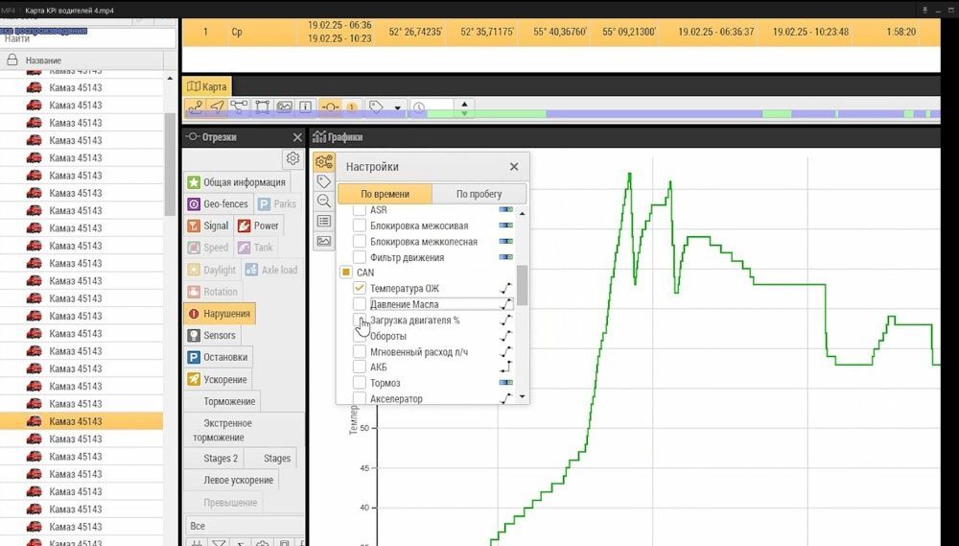Click the settings list scroll down arrow
Screen dimensions: 959x546
[523, 397]
